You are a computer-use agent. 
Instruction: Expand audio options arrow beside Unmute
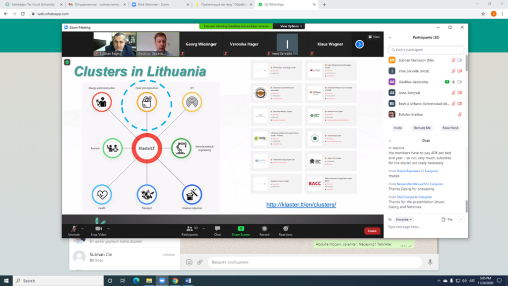83,228
